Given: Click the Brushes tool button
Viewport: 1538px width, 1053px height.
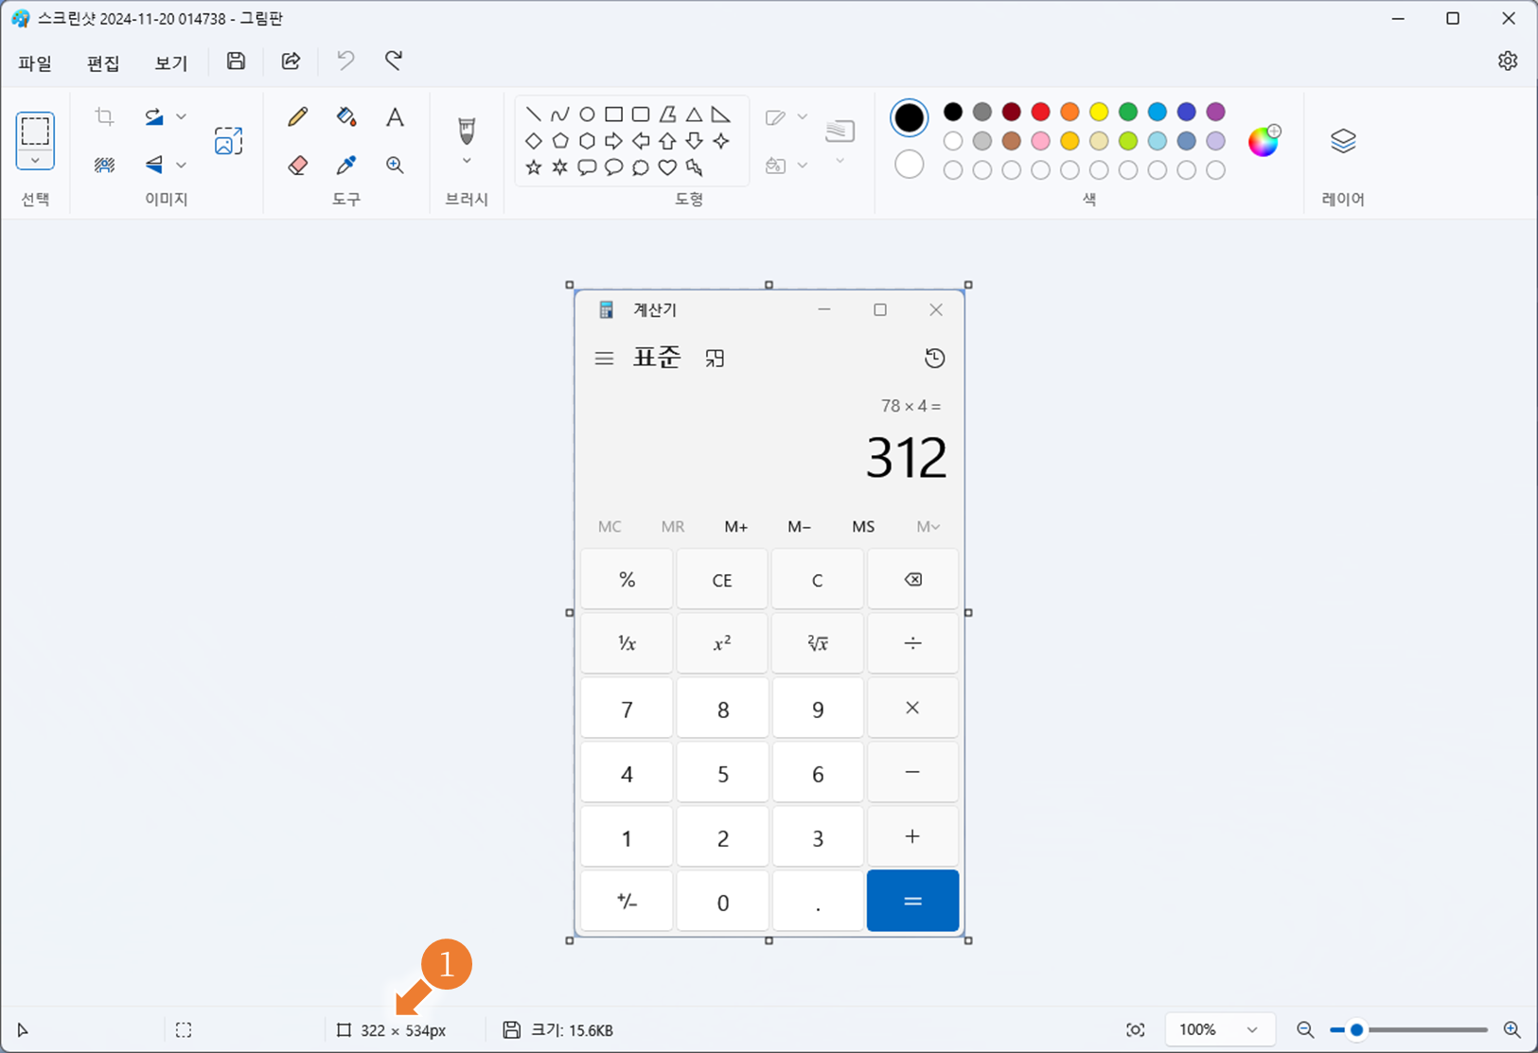Looking at the screenshot, I should tap(467, 130).
